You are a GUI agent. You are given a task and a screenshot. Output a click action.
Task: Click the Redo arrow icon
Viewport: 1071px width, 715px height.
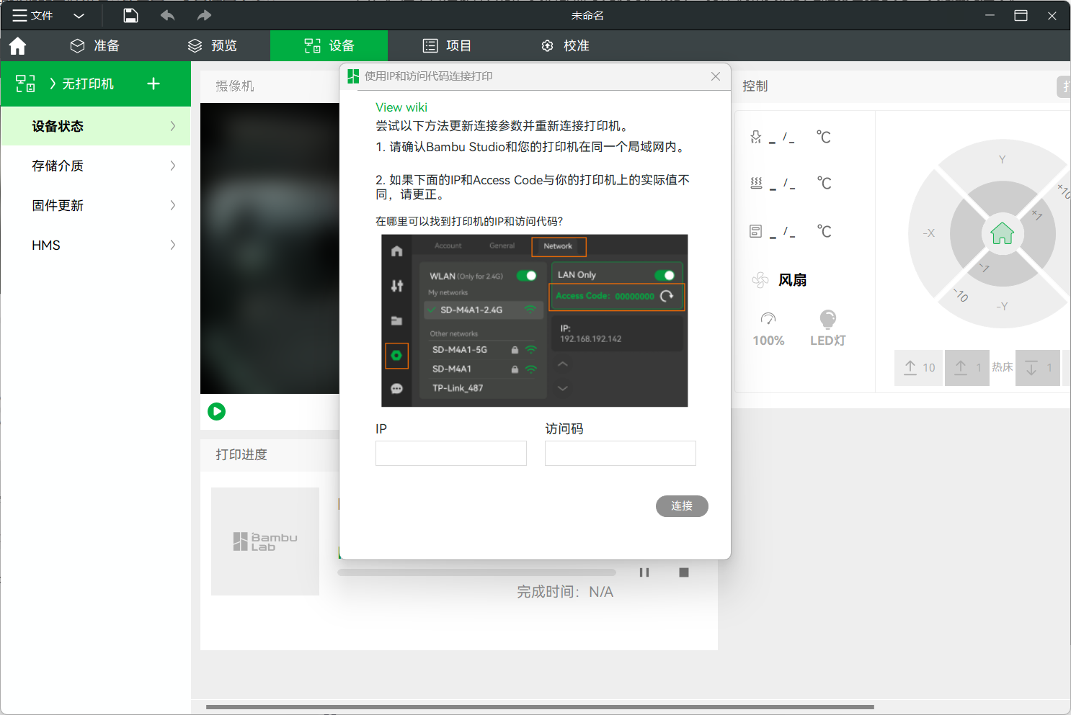pos(204,15)
